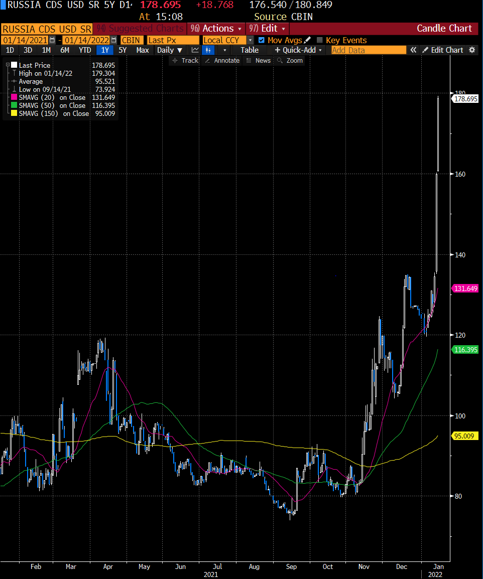Click the Annotate pencil tool

click(222, 61)
